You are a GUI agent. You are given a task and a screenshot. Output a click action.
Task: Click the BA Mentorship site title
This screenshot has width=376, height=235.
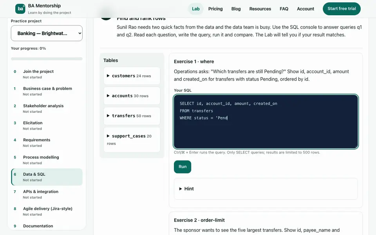44,6
